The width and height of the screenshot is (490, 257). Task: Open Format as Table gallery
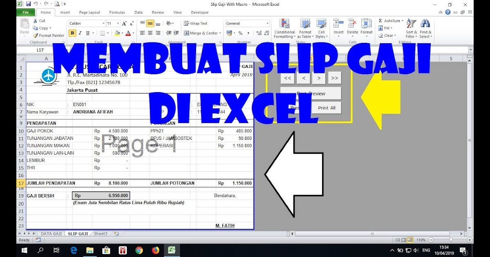(305, 29)
